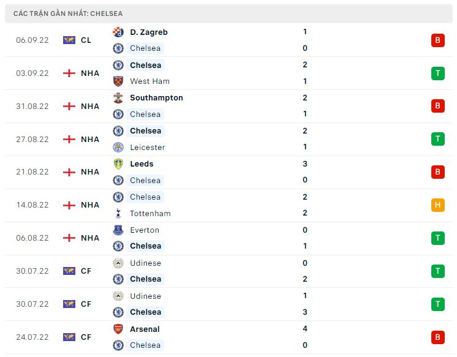457x357 pixels.
Task: Click the Arsenal club crest
Action: pos(118,329)
